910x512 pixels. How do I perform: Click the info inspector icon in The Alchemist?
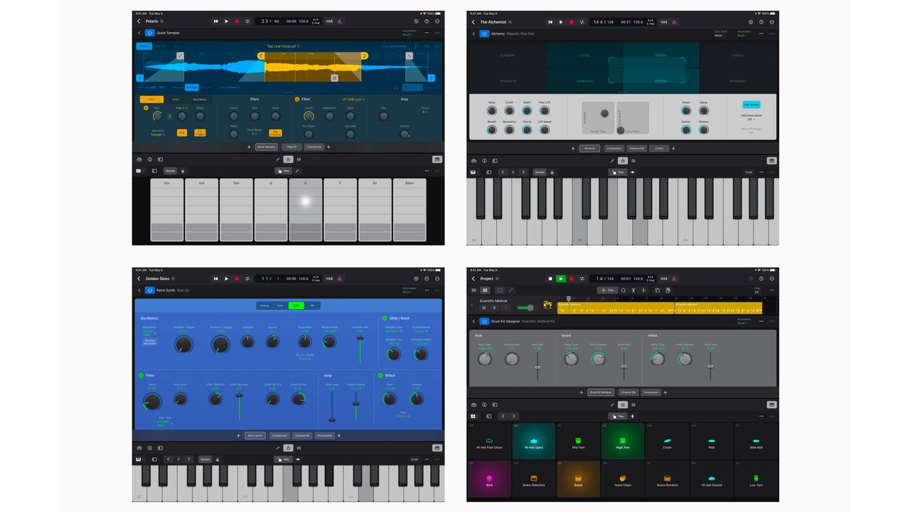point(484,161)
